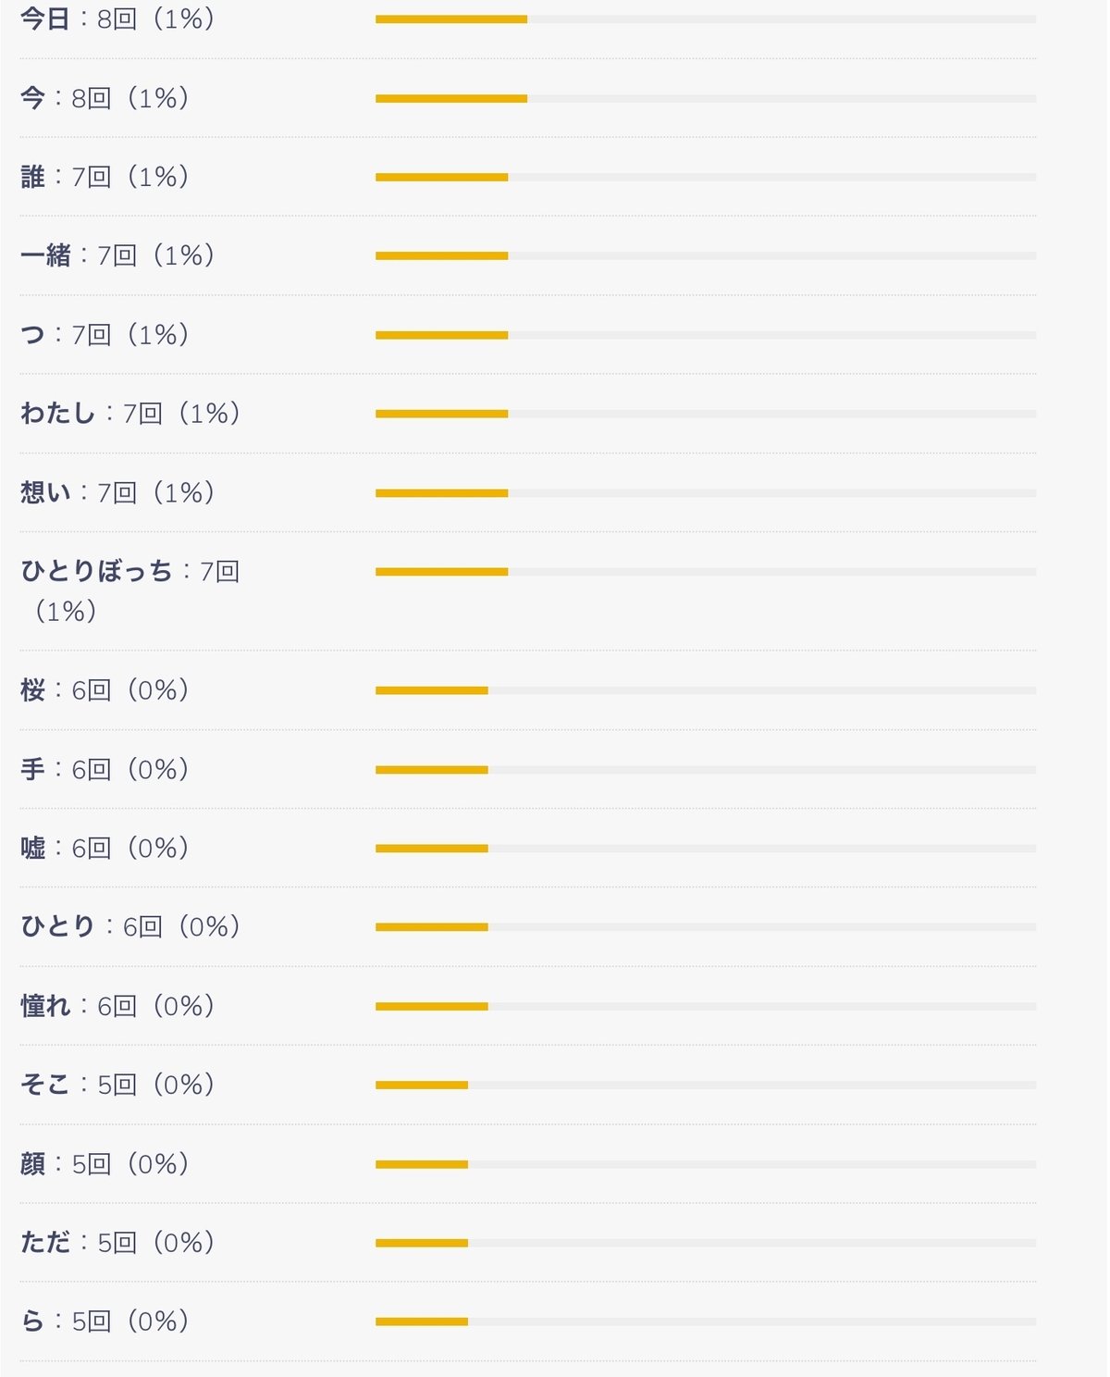Select the 一緒 word label
This screenshot has height=1377, width=1110.
click(45, 255)
